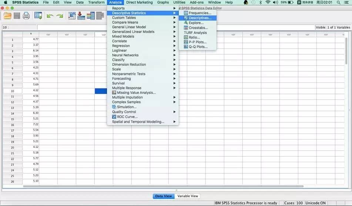Switch to the Data View tab
Screen dimensions: 352x206
[x=164, y=196]
